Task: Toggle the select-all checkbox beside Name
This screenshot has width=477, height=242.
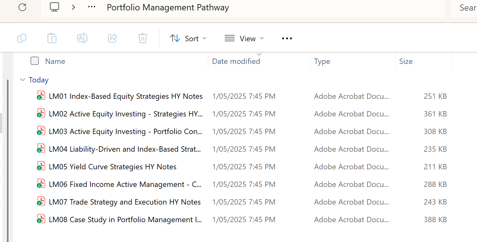Action: click(x=35, y=61)
